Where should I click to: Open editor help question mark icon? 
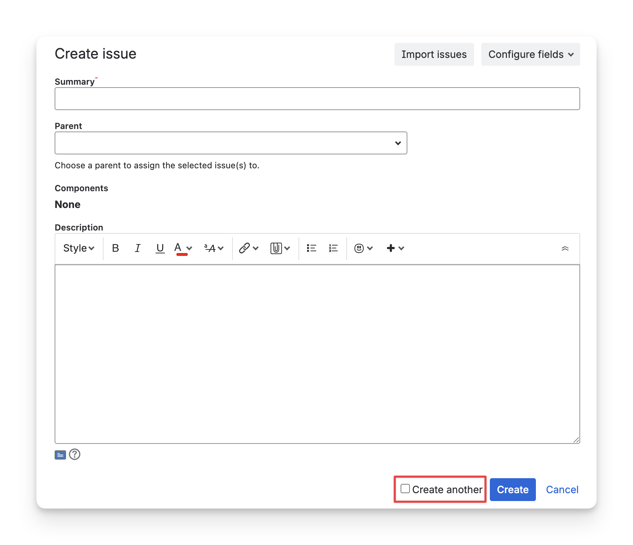point(75,455)
